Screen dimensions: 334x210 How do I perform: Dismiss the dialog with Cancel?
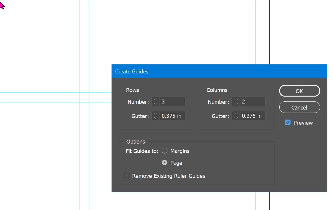click(x=299, y=107)
